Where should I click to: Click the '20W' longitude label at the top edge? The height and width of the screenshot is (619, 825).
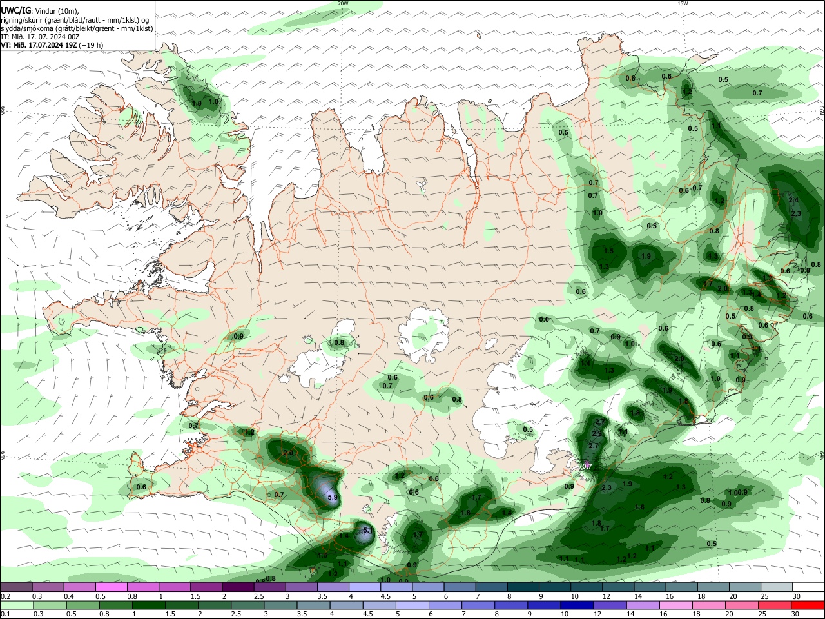click(343, 3)
